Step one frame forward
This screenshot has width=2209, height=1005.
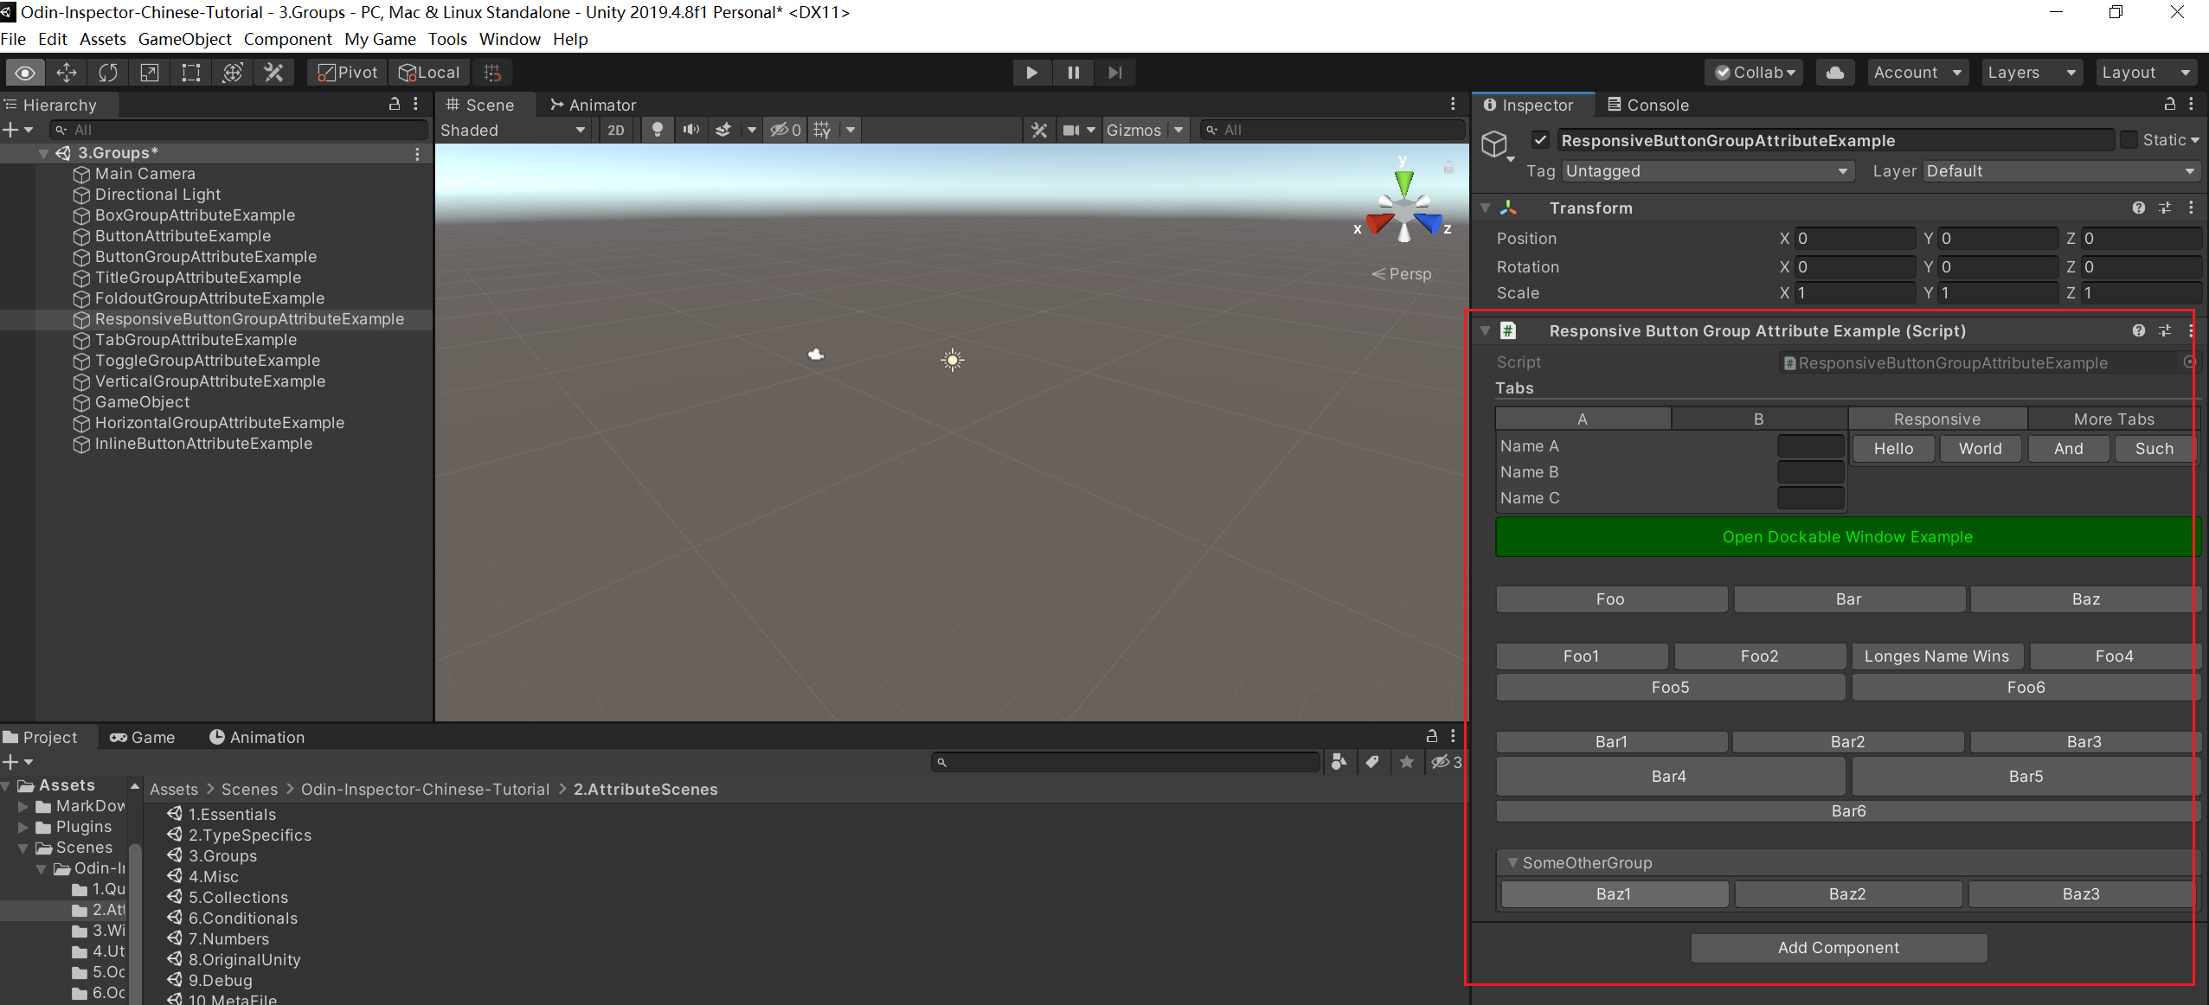[x=1114, y=73]
